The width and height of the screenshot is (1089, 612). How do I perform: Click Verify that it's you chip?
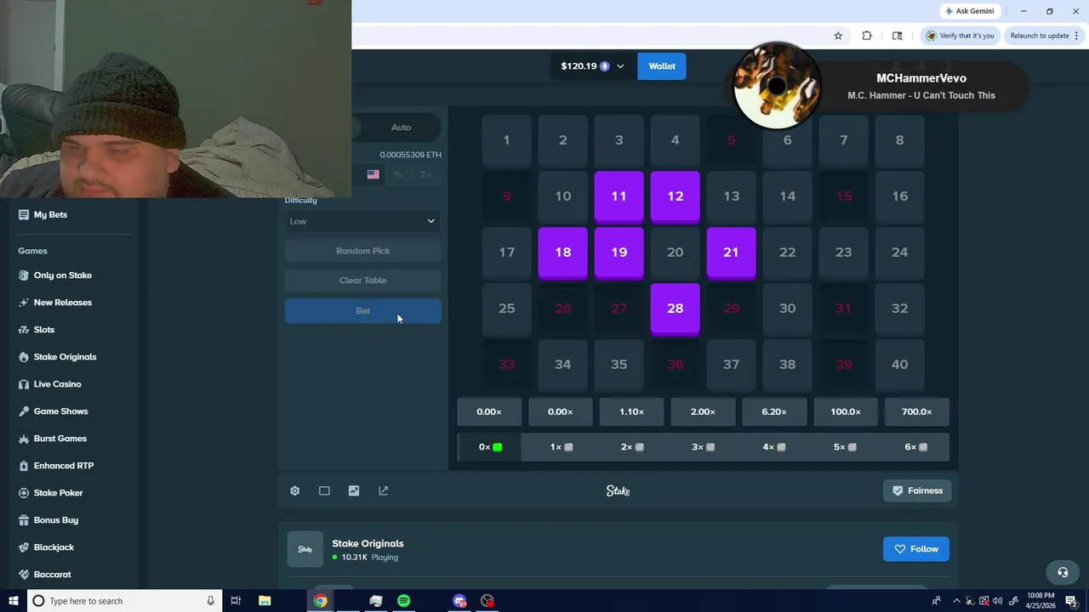pyautogui.click(x=960, y=36)
